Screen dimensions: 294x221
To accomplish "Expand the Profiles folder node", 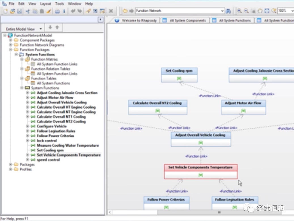I will pos(11,169).
